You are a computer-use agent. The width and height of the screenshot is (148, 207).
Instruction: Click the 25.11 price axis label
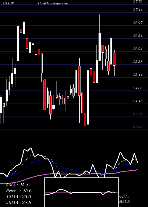(x=138, y=75)
